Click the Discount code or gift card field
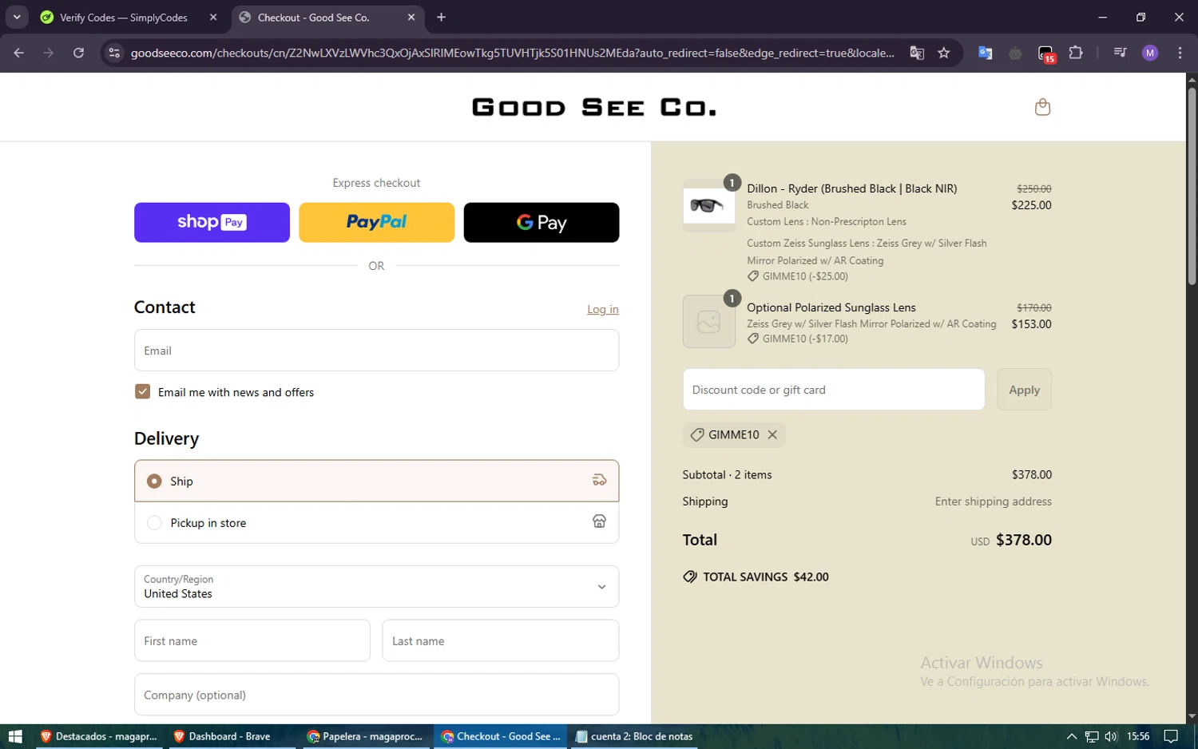This screenshot has height=749, width=1198. point(834,390)
